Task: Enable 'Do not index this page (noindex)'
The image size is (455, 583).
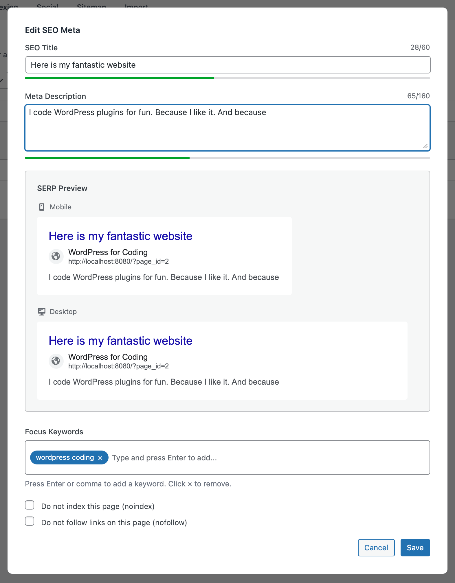Action: (x=30, y=505)
